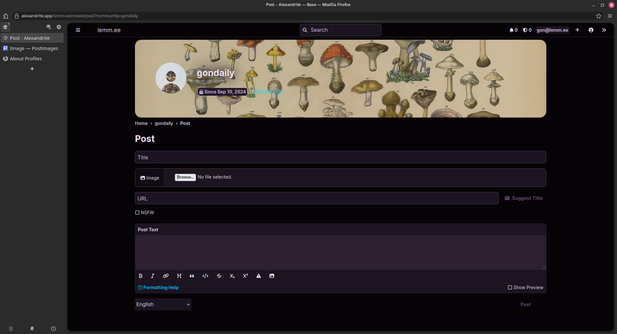This screenshot has height=334, width=617.
Task: Submit using the Post button
Action: coord(525,305)
